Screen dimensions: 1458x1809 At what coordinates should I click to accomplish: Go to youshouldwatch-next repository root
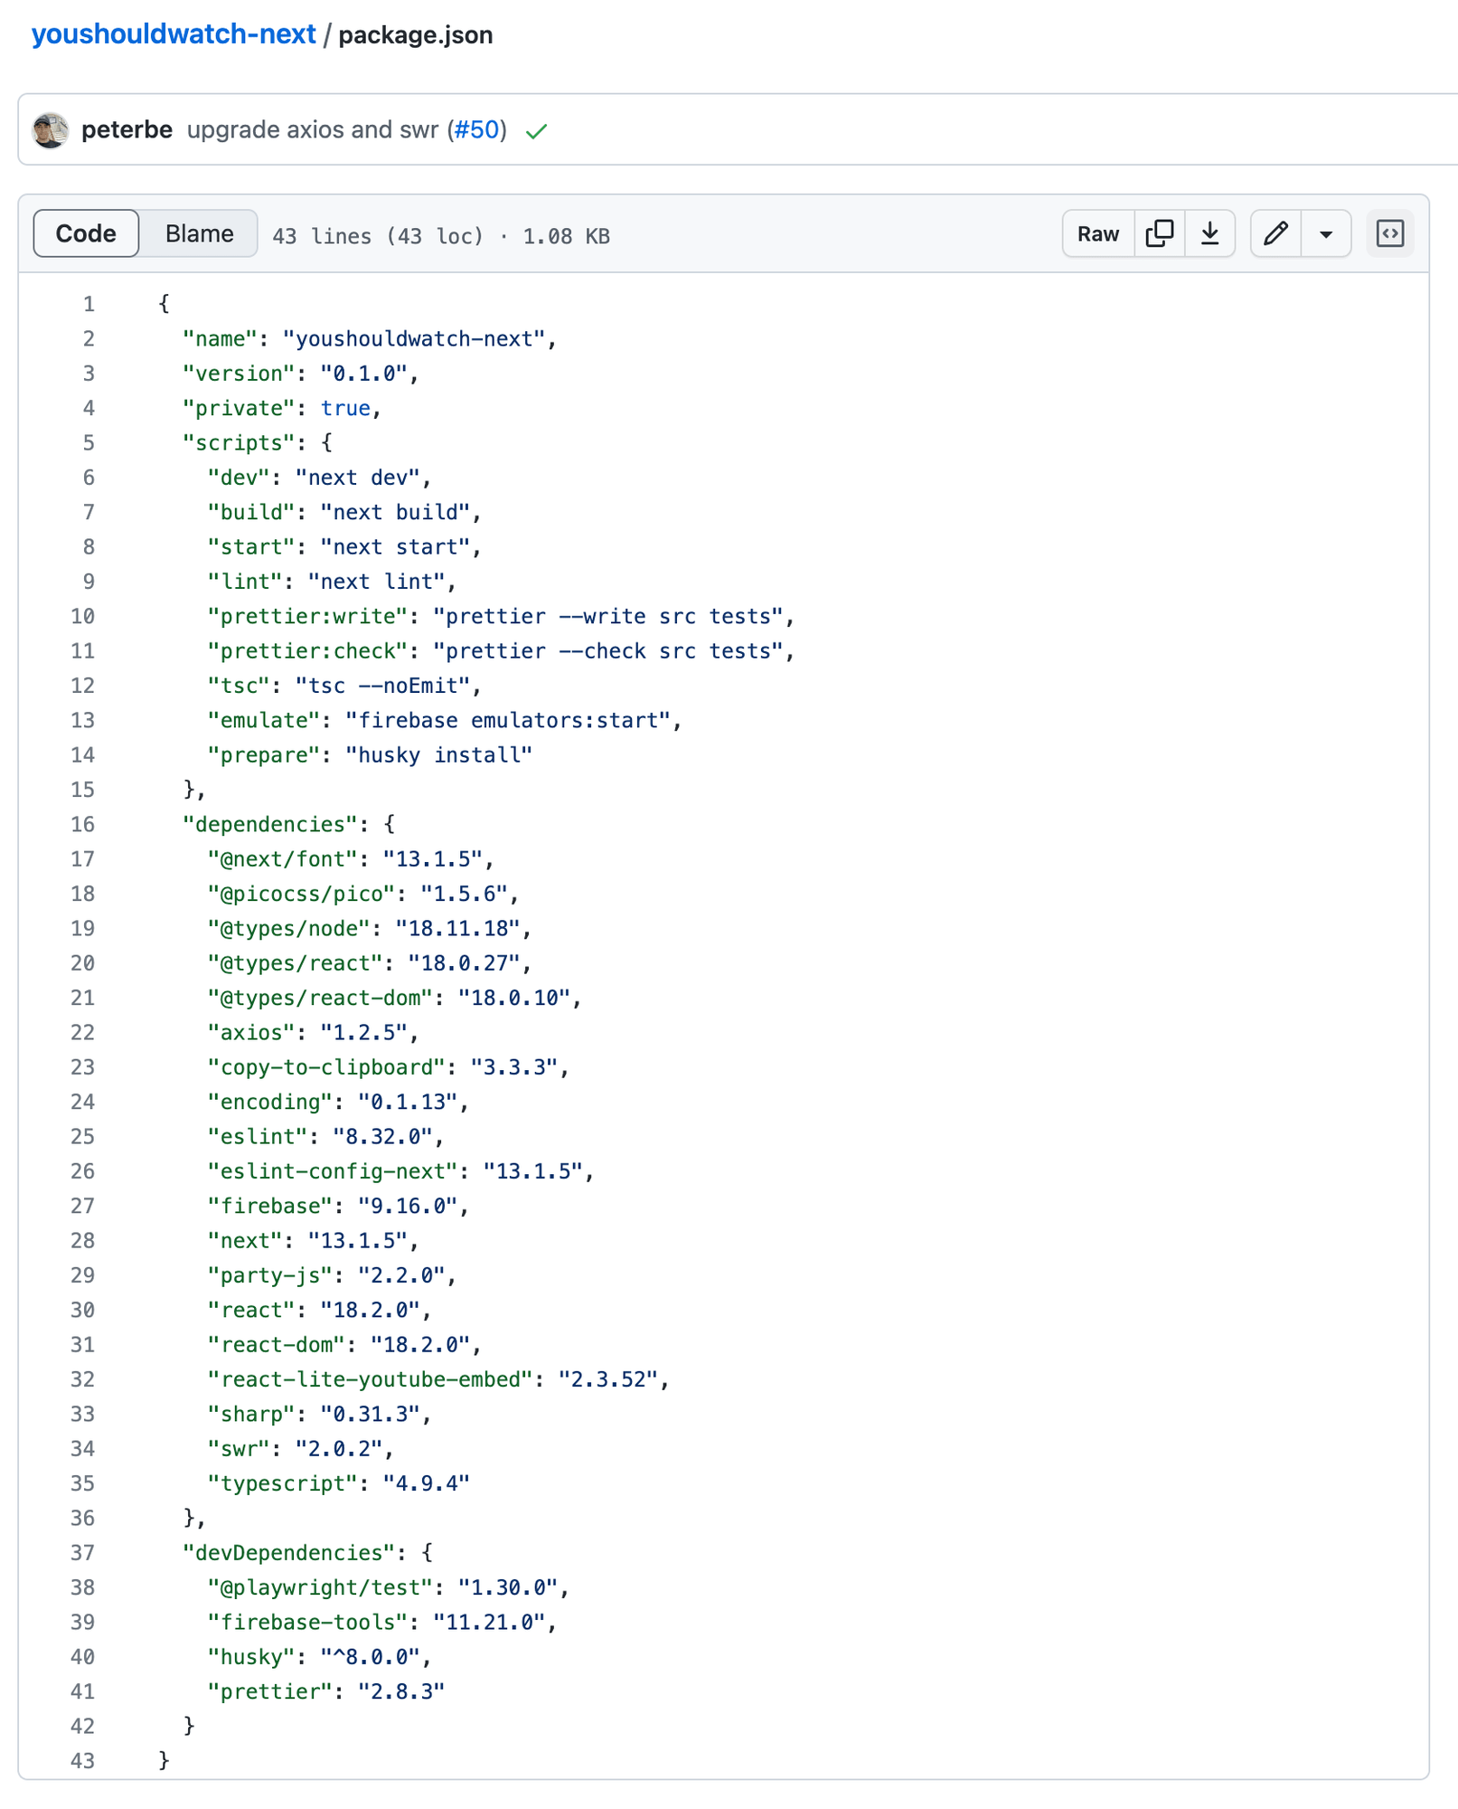tap(174, 34)
